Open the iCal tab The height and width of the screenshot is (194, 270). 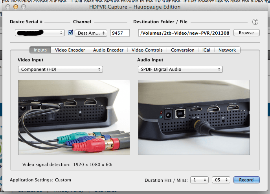coord(206,50)
